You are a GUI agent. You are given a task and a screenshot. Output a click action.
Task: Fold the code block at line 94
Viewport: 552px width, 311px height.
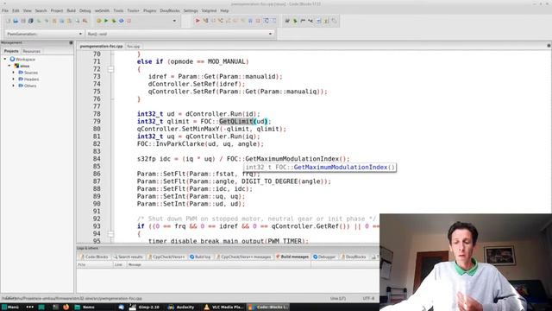point(110,234)
